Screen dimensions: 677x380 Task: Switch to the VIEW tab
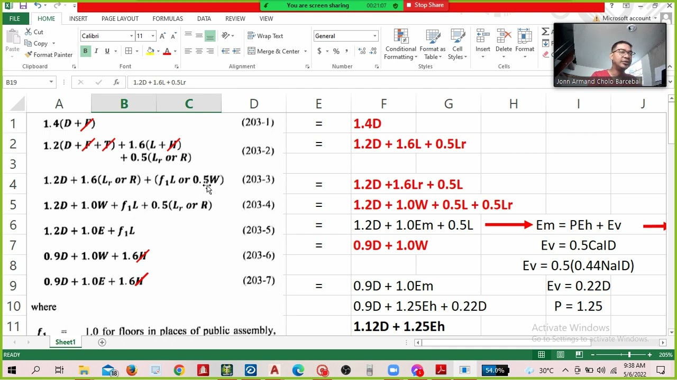coord(266,18)
